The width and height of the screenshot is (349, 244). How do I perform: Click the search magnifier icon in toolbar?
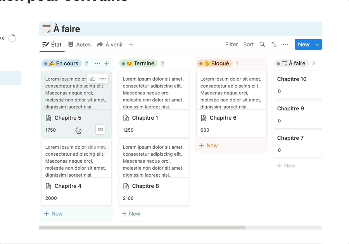coord(262,45)
